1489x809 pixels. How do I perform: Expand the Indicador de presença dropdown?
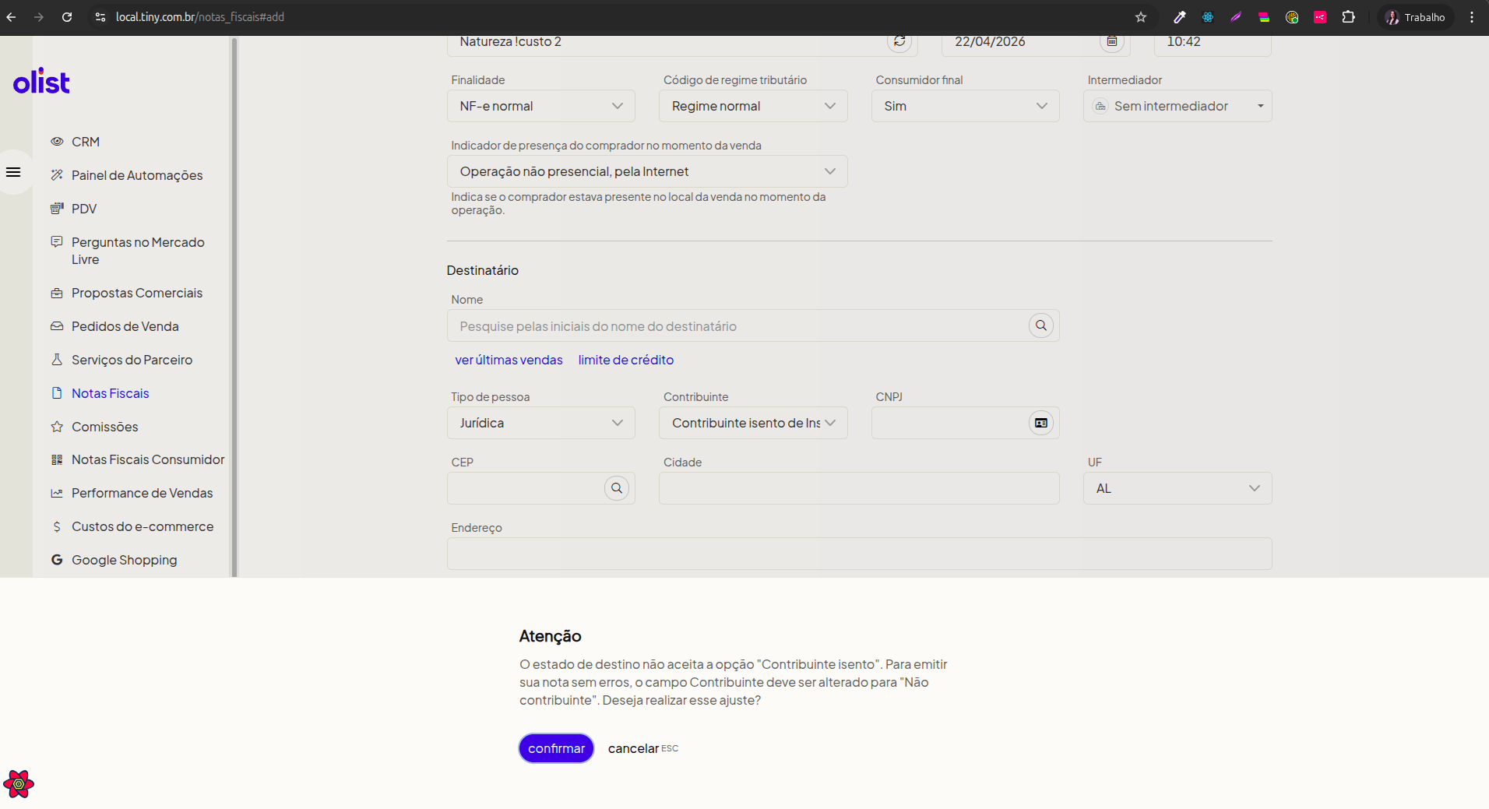click(x=647, y=171)
